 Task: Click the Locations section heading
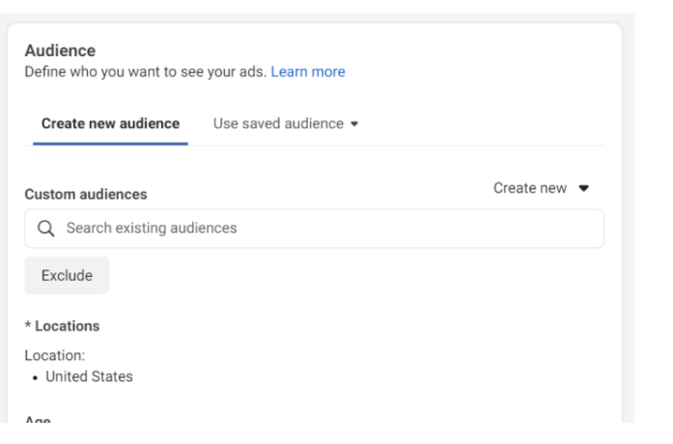(x=65, y=326)
